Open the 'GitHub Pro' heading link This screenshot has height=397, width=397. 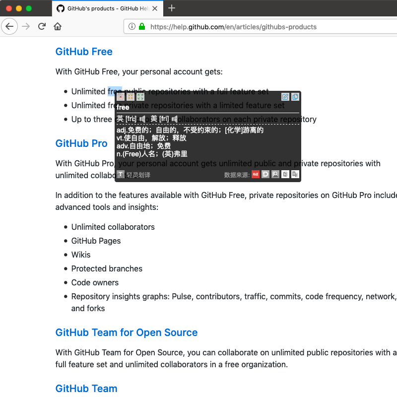point(81,143)
